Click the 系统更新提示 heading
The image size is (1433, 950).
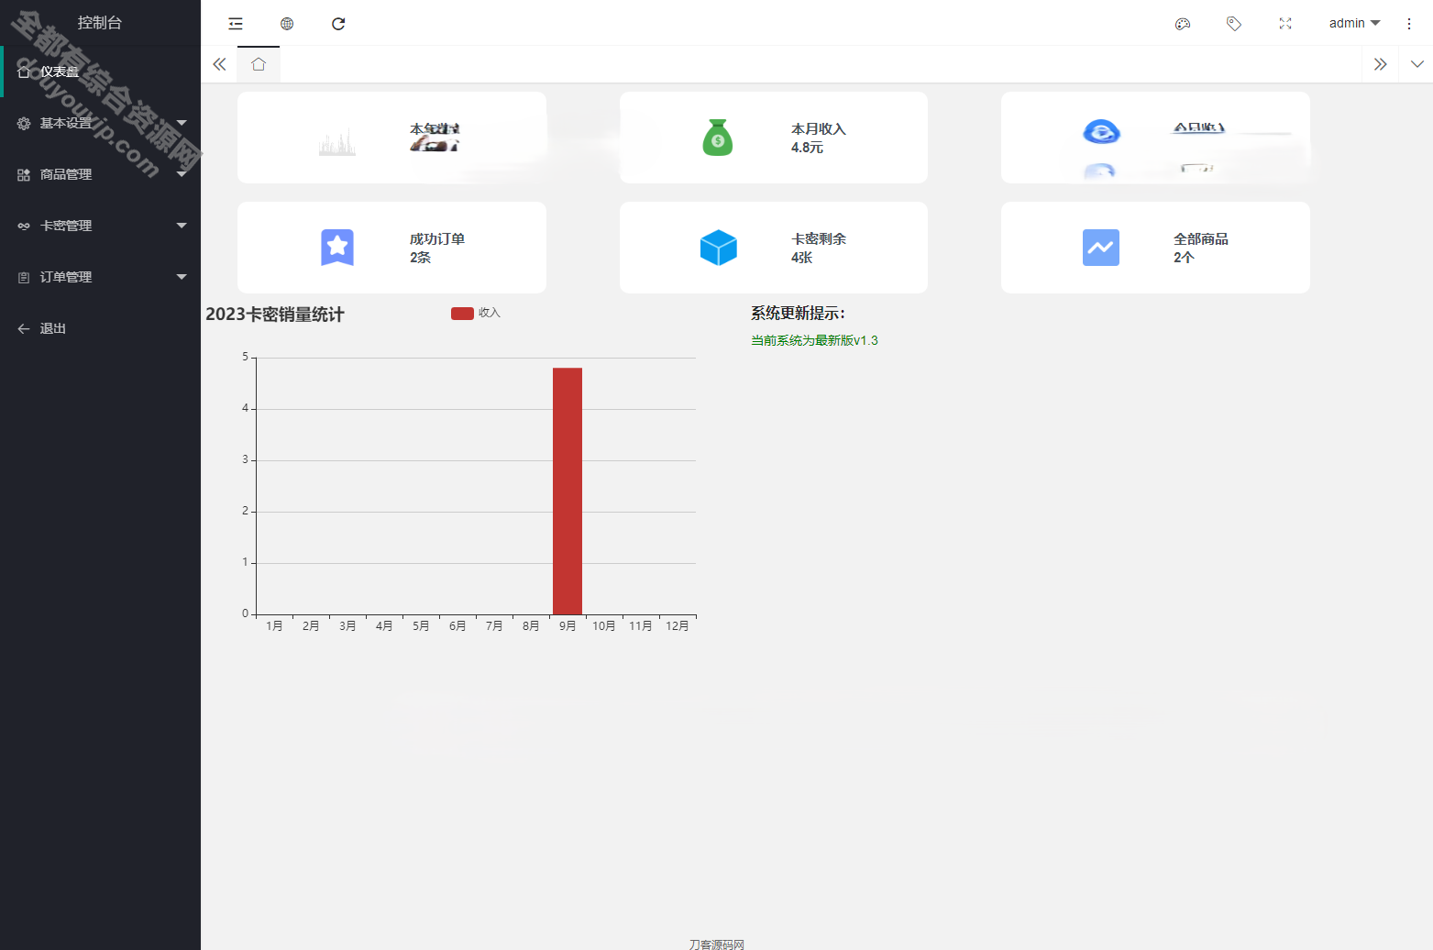pyautogui.click(x=799, y=314)
